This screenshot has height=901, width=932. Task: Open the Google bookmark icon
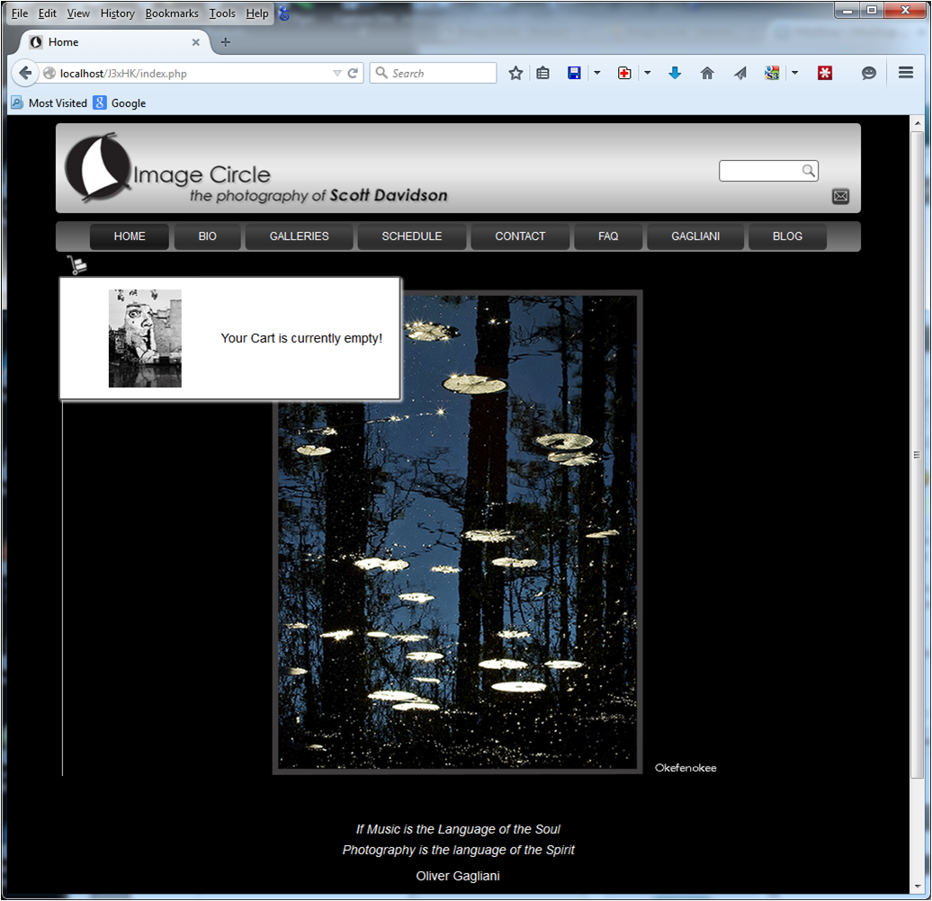pyautogui.click(x=100, y=103)
